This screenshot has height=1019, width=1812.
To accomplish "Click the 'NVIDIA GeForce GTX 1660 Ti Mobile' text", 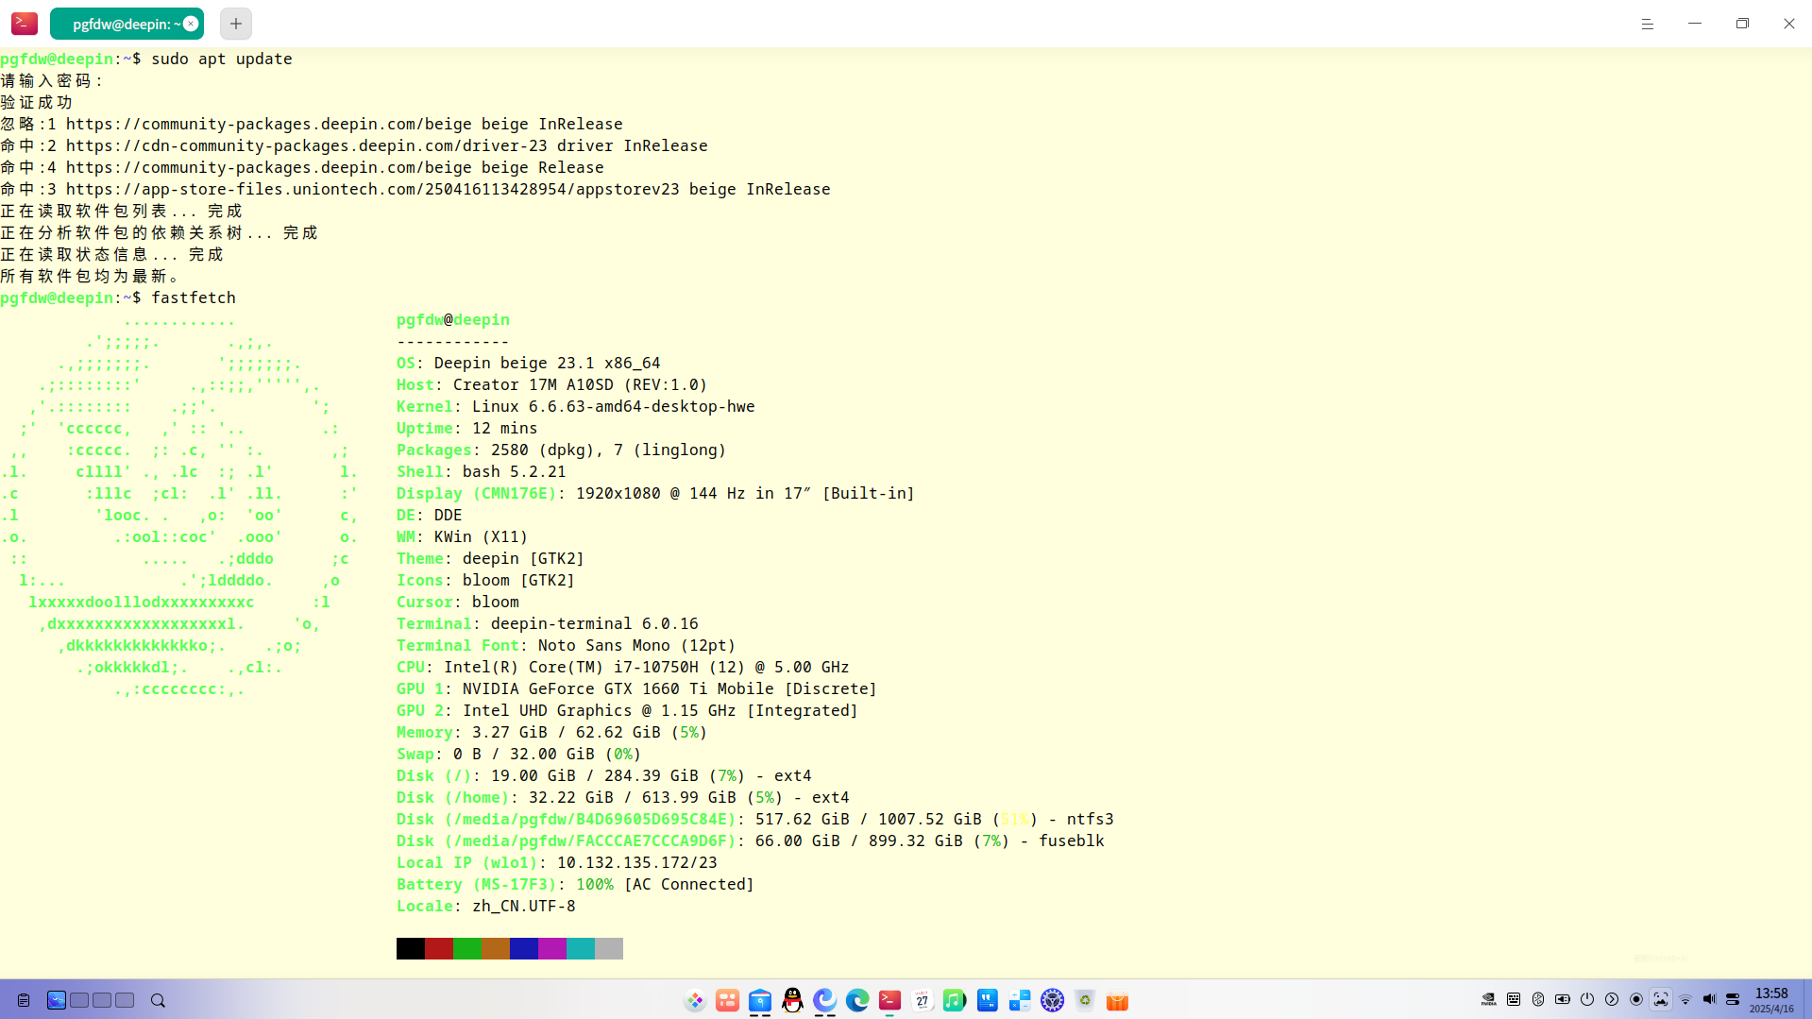I will tap(618, 688).
